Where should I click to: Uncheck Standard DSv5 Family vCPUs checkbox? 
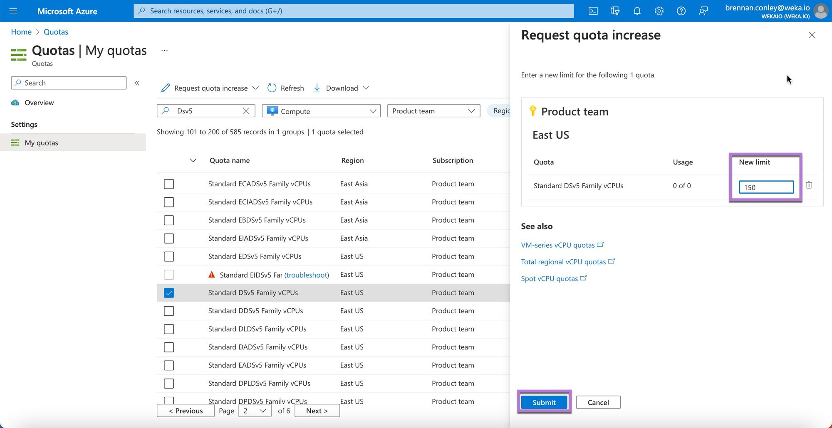(x=169, y=293)
